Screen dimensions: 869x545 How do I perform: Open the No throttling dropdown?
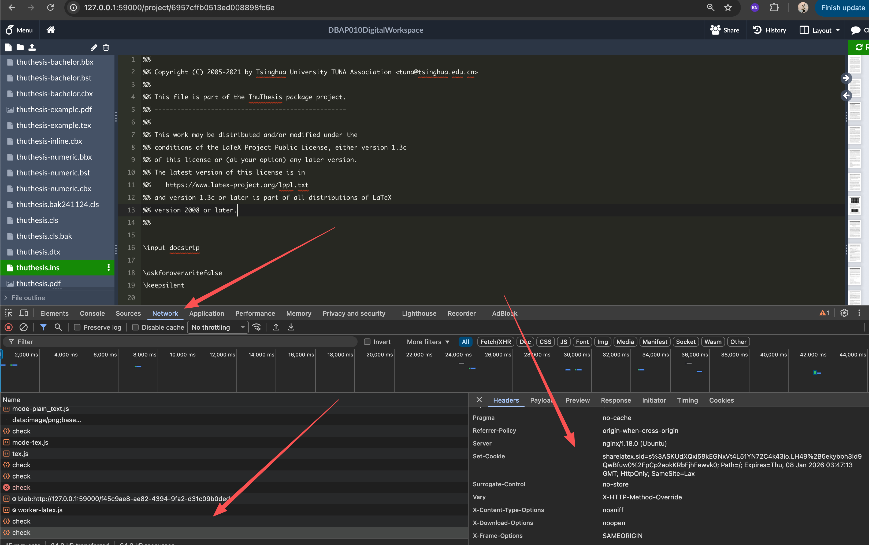click(218, 327)
